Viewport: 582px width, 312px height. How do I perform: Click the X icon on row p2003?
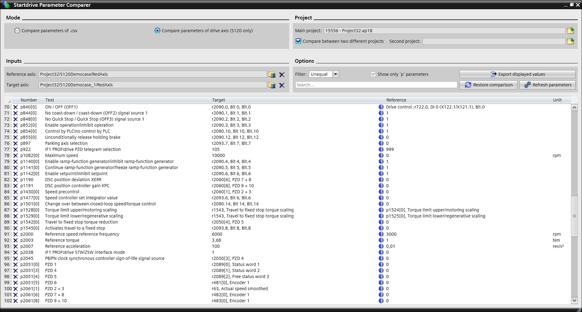tap(15, 240)
